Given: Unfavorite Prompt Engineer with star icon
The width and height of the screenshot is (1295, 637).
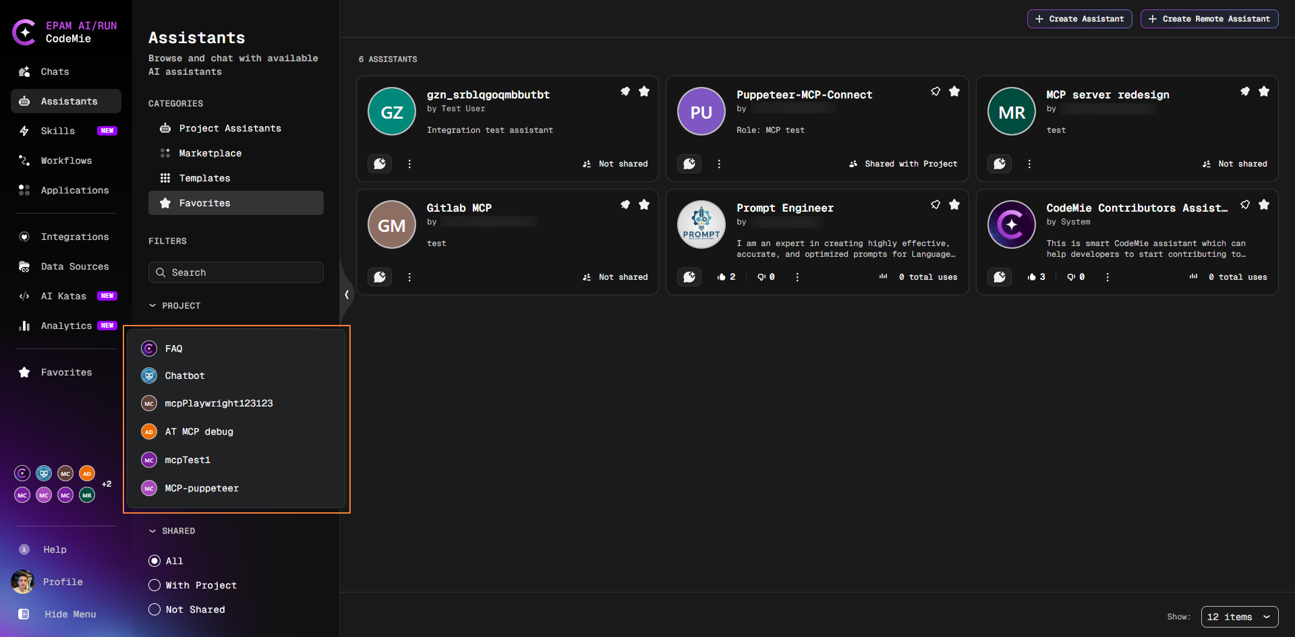Looking at the screenshot, I should 954,204.
